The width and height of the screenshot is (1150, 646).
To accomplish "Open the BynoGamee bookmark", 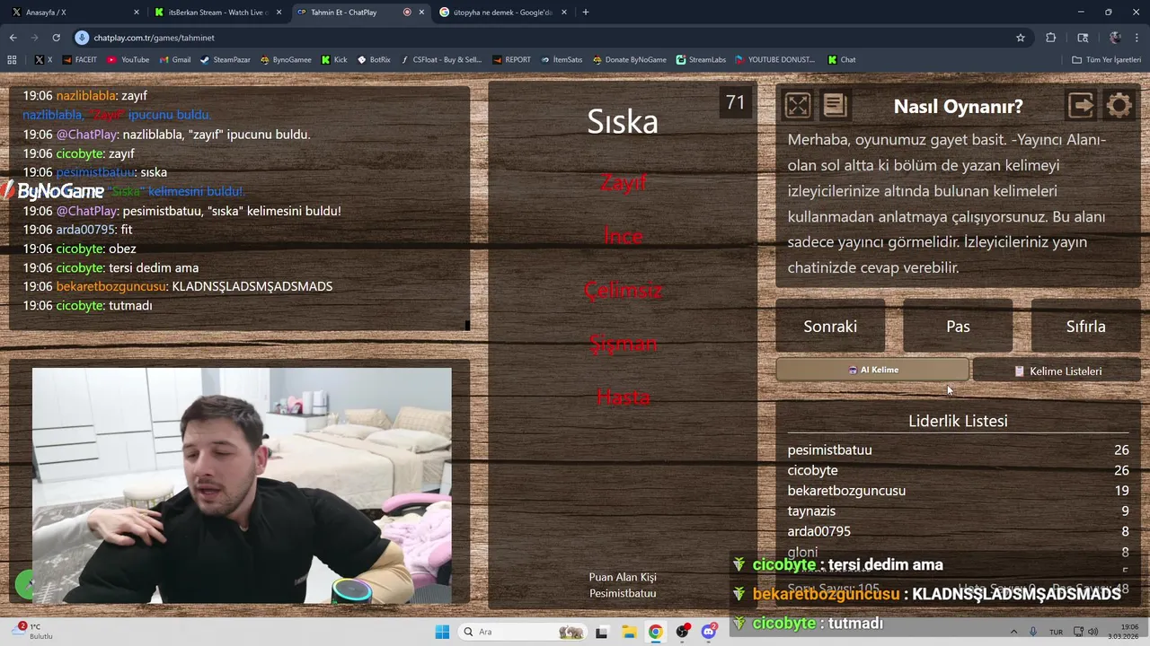I will click(286, 60).
